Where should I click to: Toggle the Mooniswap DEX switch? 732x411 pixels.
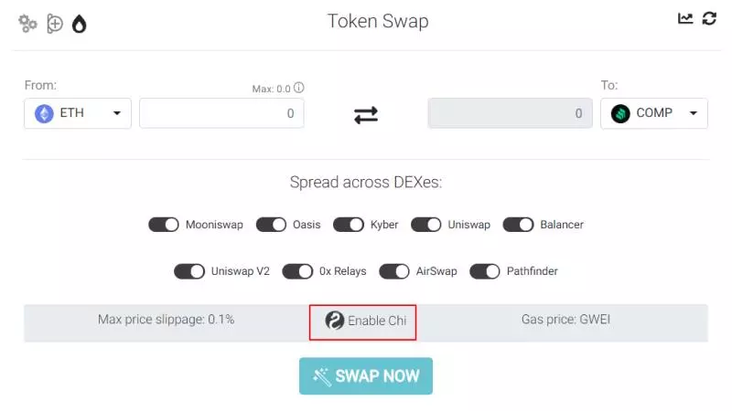pyautogui.click(x=163, y=225)
